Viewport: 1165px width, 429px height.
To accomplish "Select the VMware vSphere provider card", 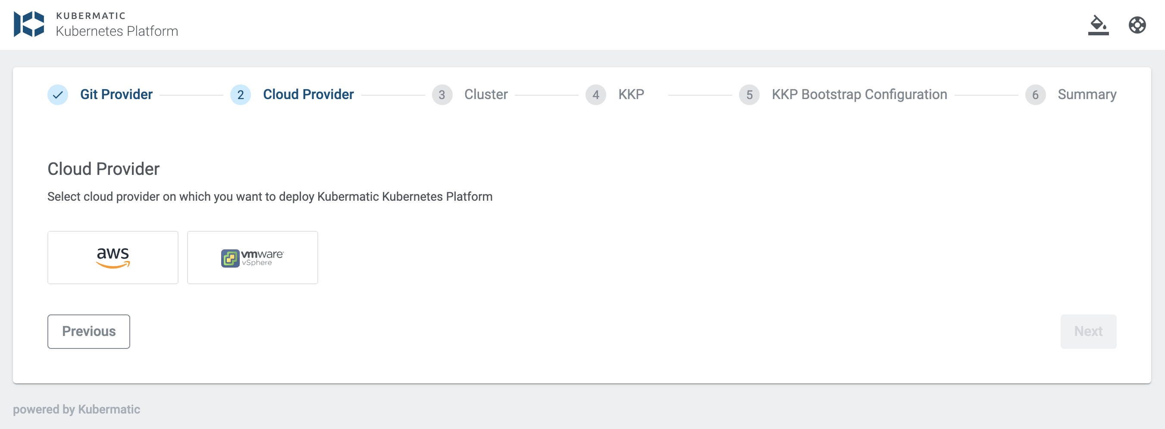I will pos(252,258).
